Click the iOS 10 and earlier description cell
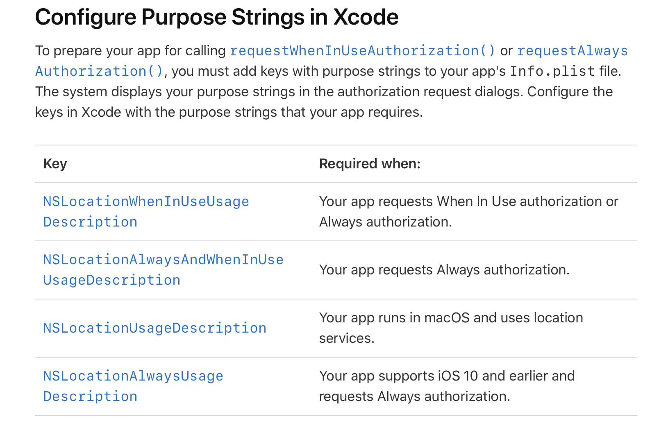Viewport: 668px width, 426px height. (x=447, y=386)
